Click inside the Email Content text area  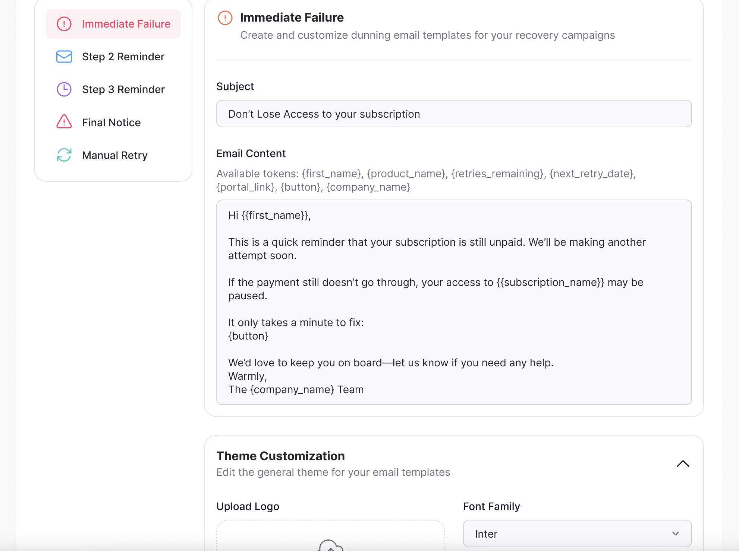point(454,302)
